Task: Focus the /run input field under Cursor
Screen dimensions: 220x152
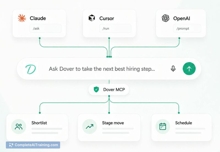Action: pos(115,28)
